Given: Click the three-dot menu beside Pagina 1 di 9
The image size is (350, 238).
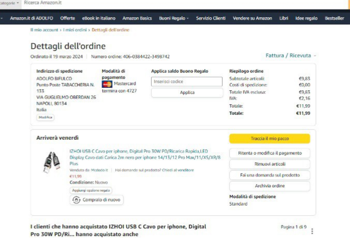Looking at the screenshot, I should click(x=312, y=231).
